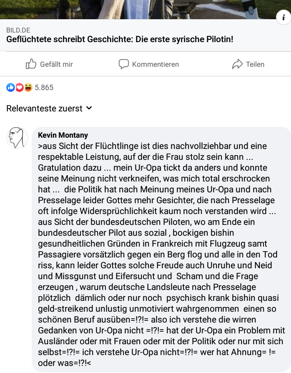The height and width of the screenshot is (373, 291).
Task: Click the Teilen share arrow icon
Action: (237, 64)
